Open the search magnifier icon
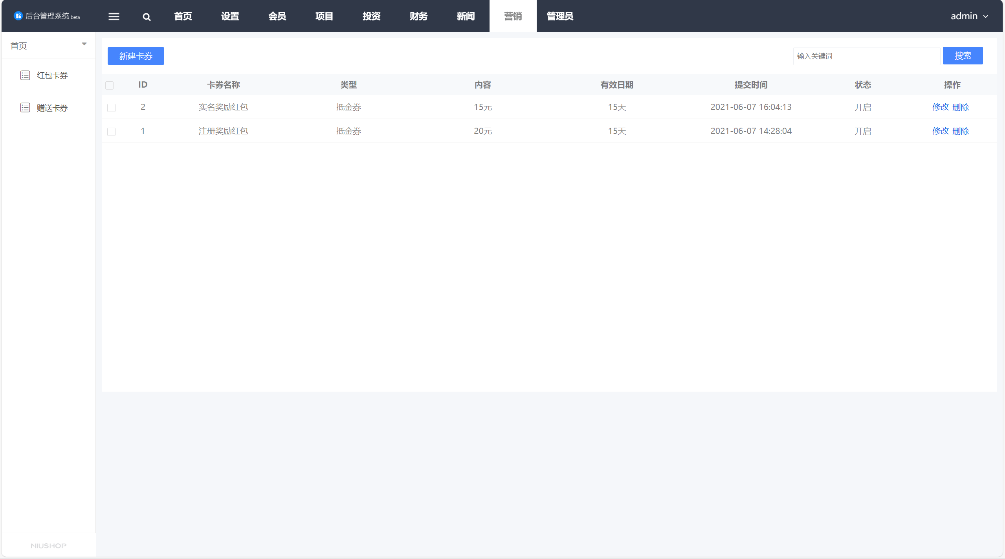This screenshot has width=1005, height=559. tap(147, 17)
